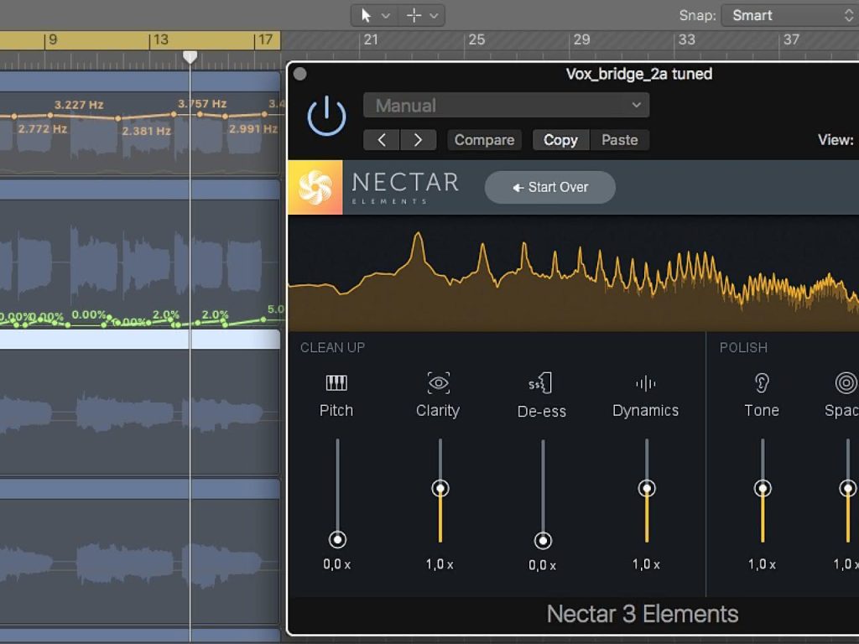
Task: Click the Space slider handle
Action: pyautogui.click(x=848, y=488)
